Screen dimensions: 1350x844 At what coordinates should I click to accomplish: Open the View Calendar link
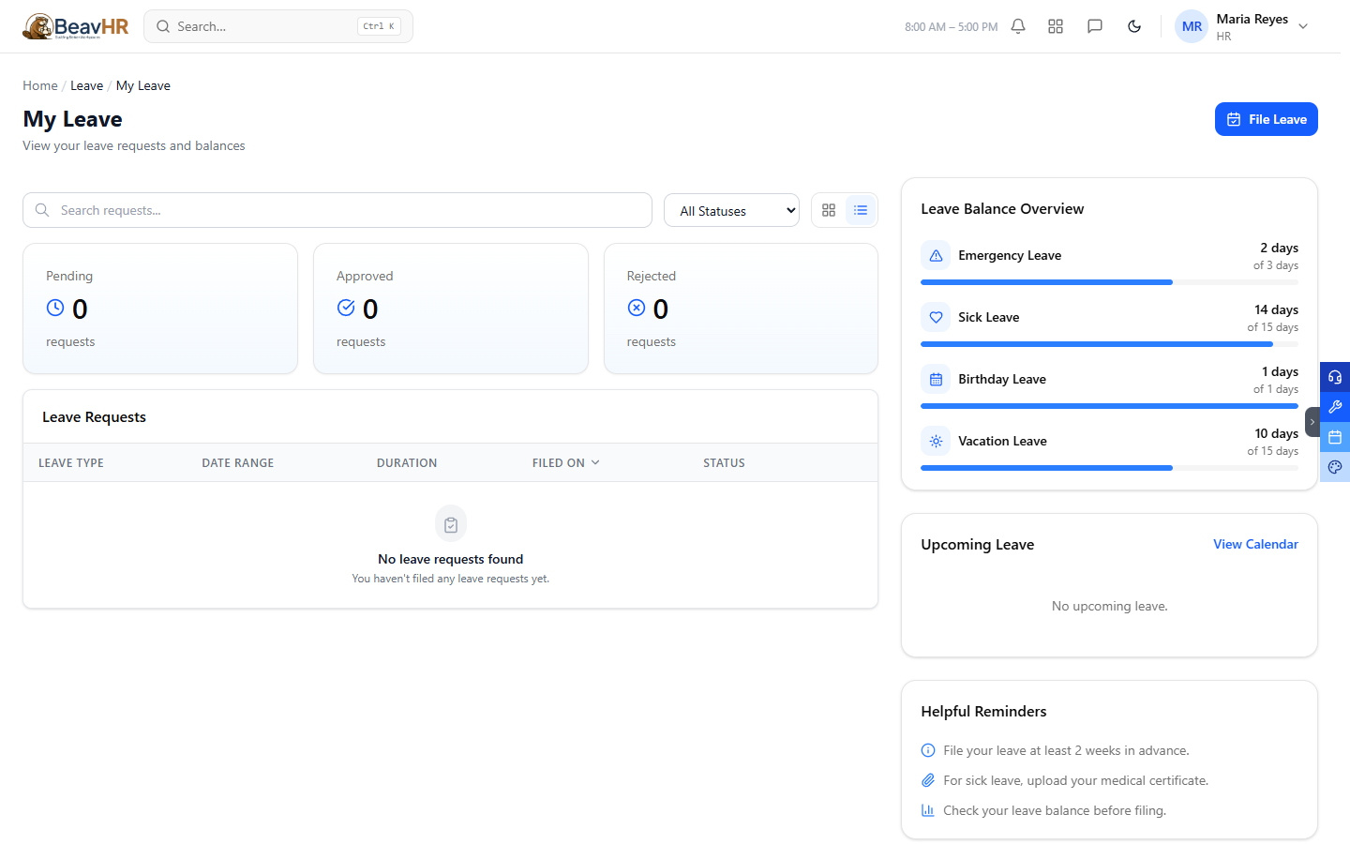tap(1255, 544)
